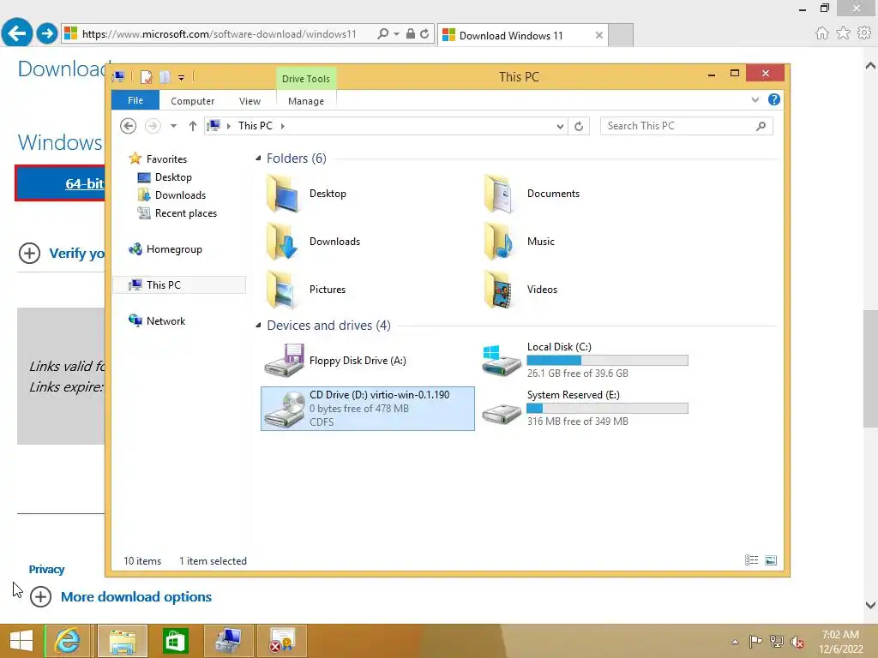Image resolution: width=878 pixels, height=658 pixels.
Task: Select Drive Tools contextual tab header
Action: click(x=306, y=78)
